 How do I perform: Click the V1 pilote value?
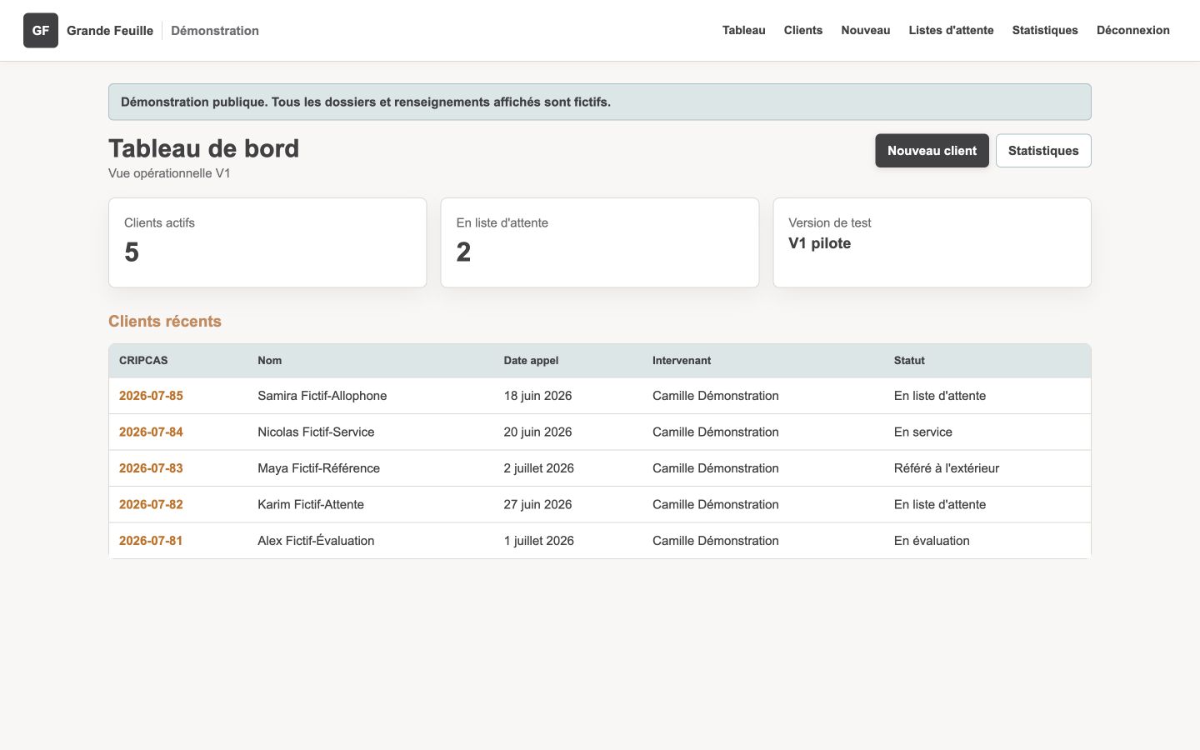tap(820, 243)
